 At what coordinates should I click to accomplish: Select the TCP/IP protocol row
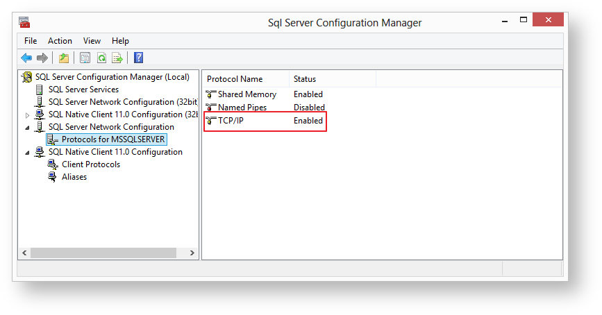tap(231, 121)
